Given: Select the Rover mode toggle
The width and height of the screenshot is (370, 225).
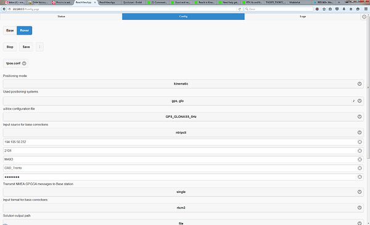Looking at the screenshot, I should coord(24,30).
